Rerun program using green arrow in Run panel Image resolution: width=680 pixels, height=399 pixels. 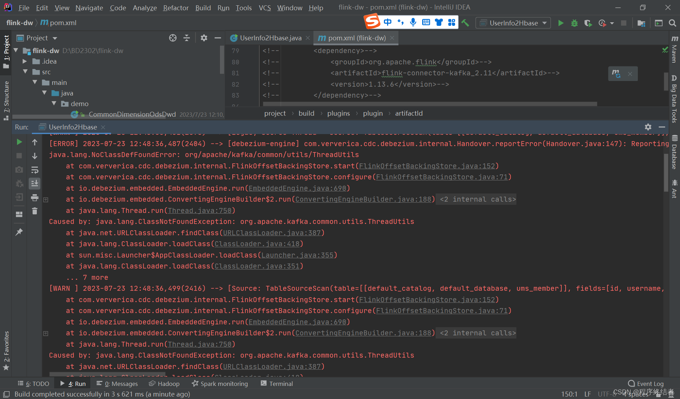pos(19,142)
